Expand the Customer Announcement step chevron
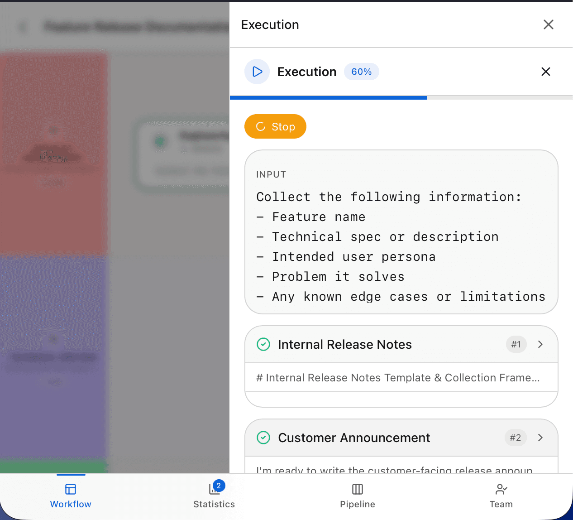The image size is (573, 520). (x=540, y=438)
